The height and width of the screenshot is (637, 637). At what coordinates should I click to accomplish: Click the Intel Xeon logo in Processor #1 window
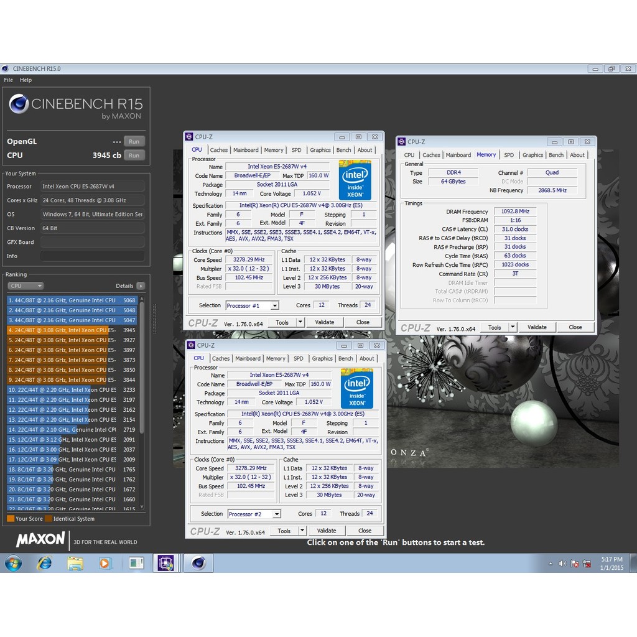click(356, 180)
